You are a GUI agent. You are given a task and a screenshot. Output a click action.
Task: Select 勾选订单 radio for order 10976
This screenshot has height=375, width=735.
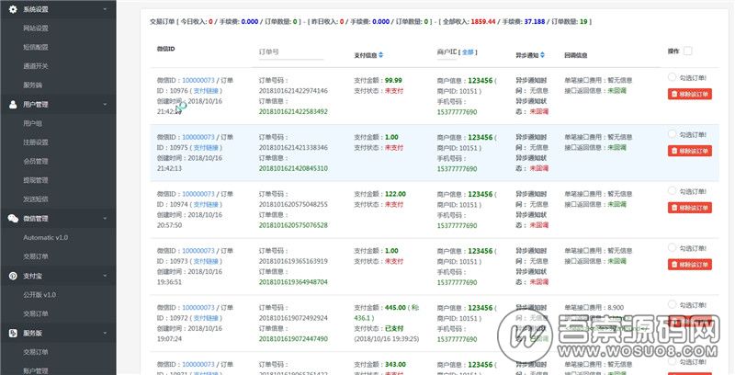point(672,79)
